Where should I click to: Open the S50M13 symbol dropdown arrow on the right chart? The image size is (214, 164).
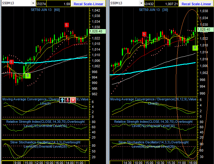pos(141,3)
